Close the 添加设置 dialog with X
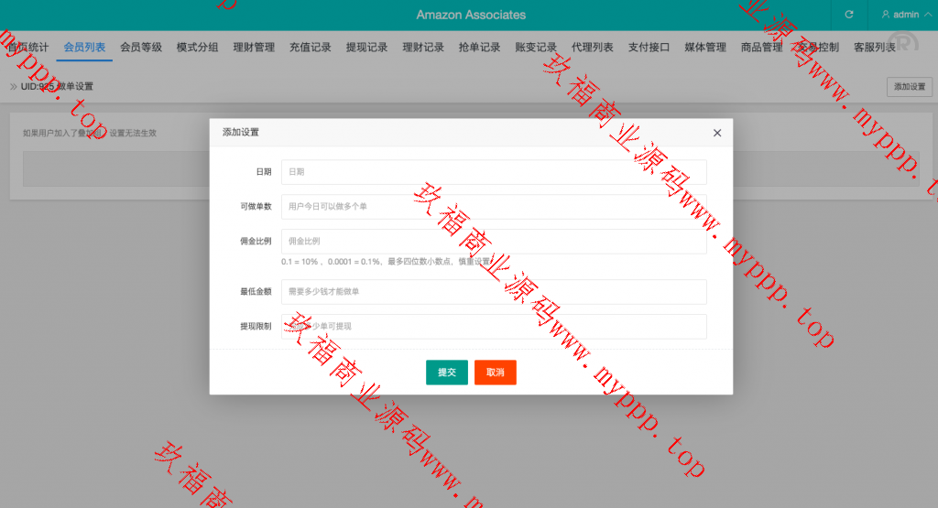938x508 pixels. pyautogui.click(x=717, y=133)
